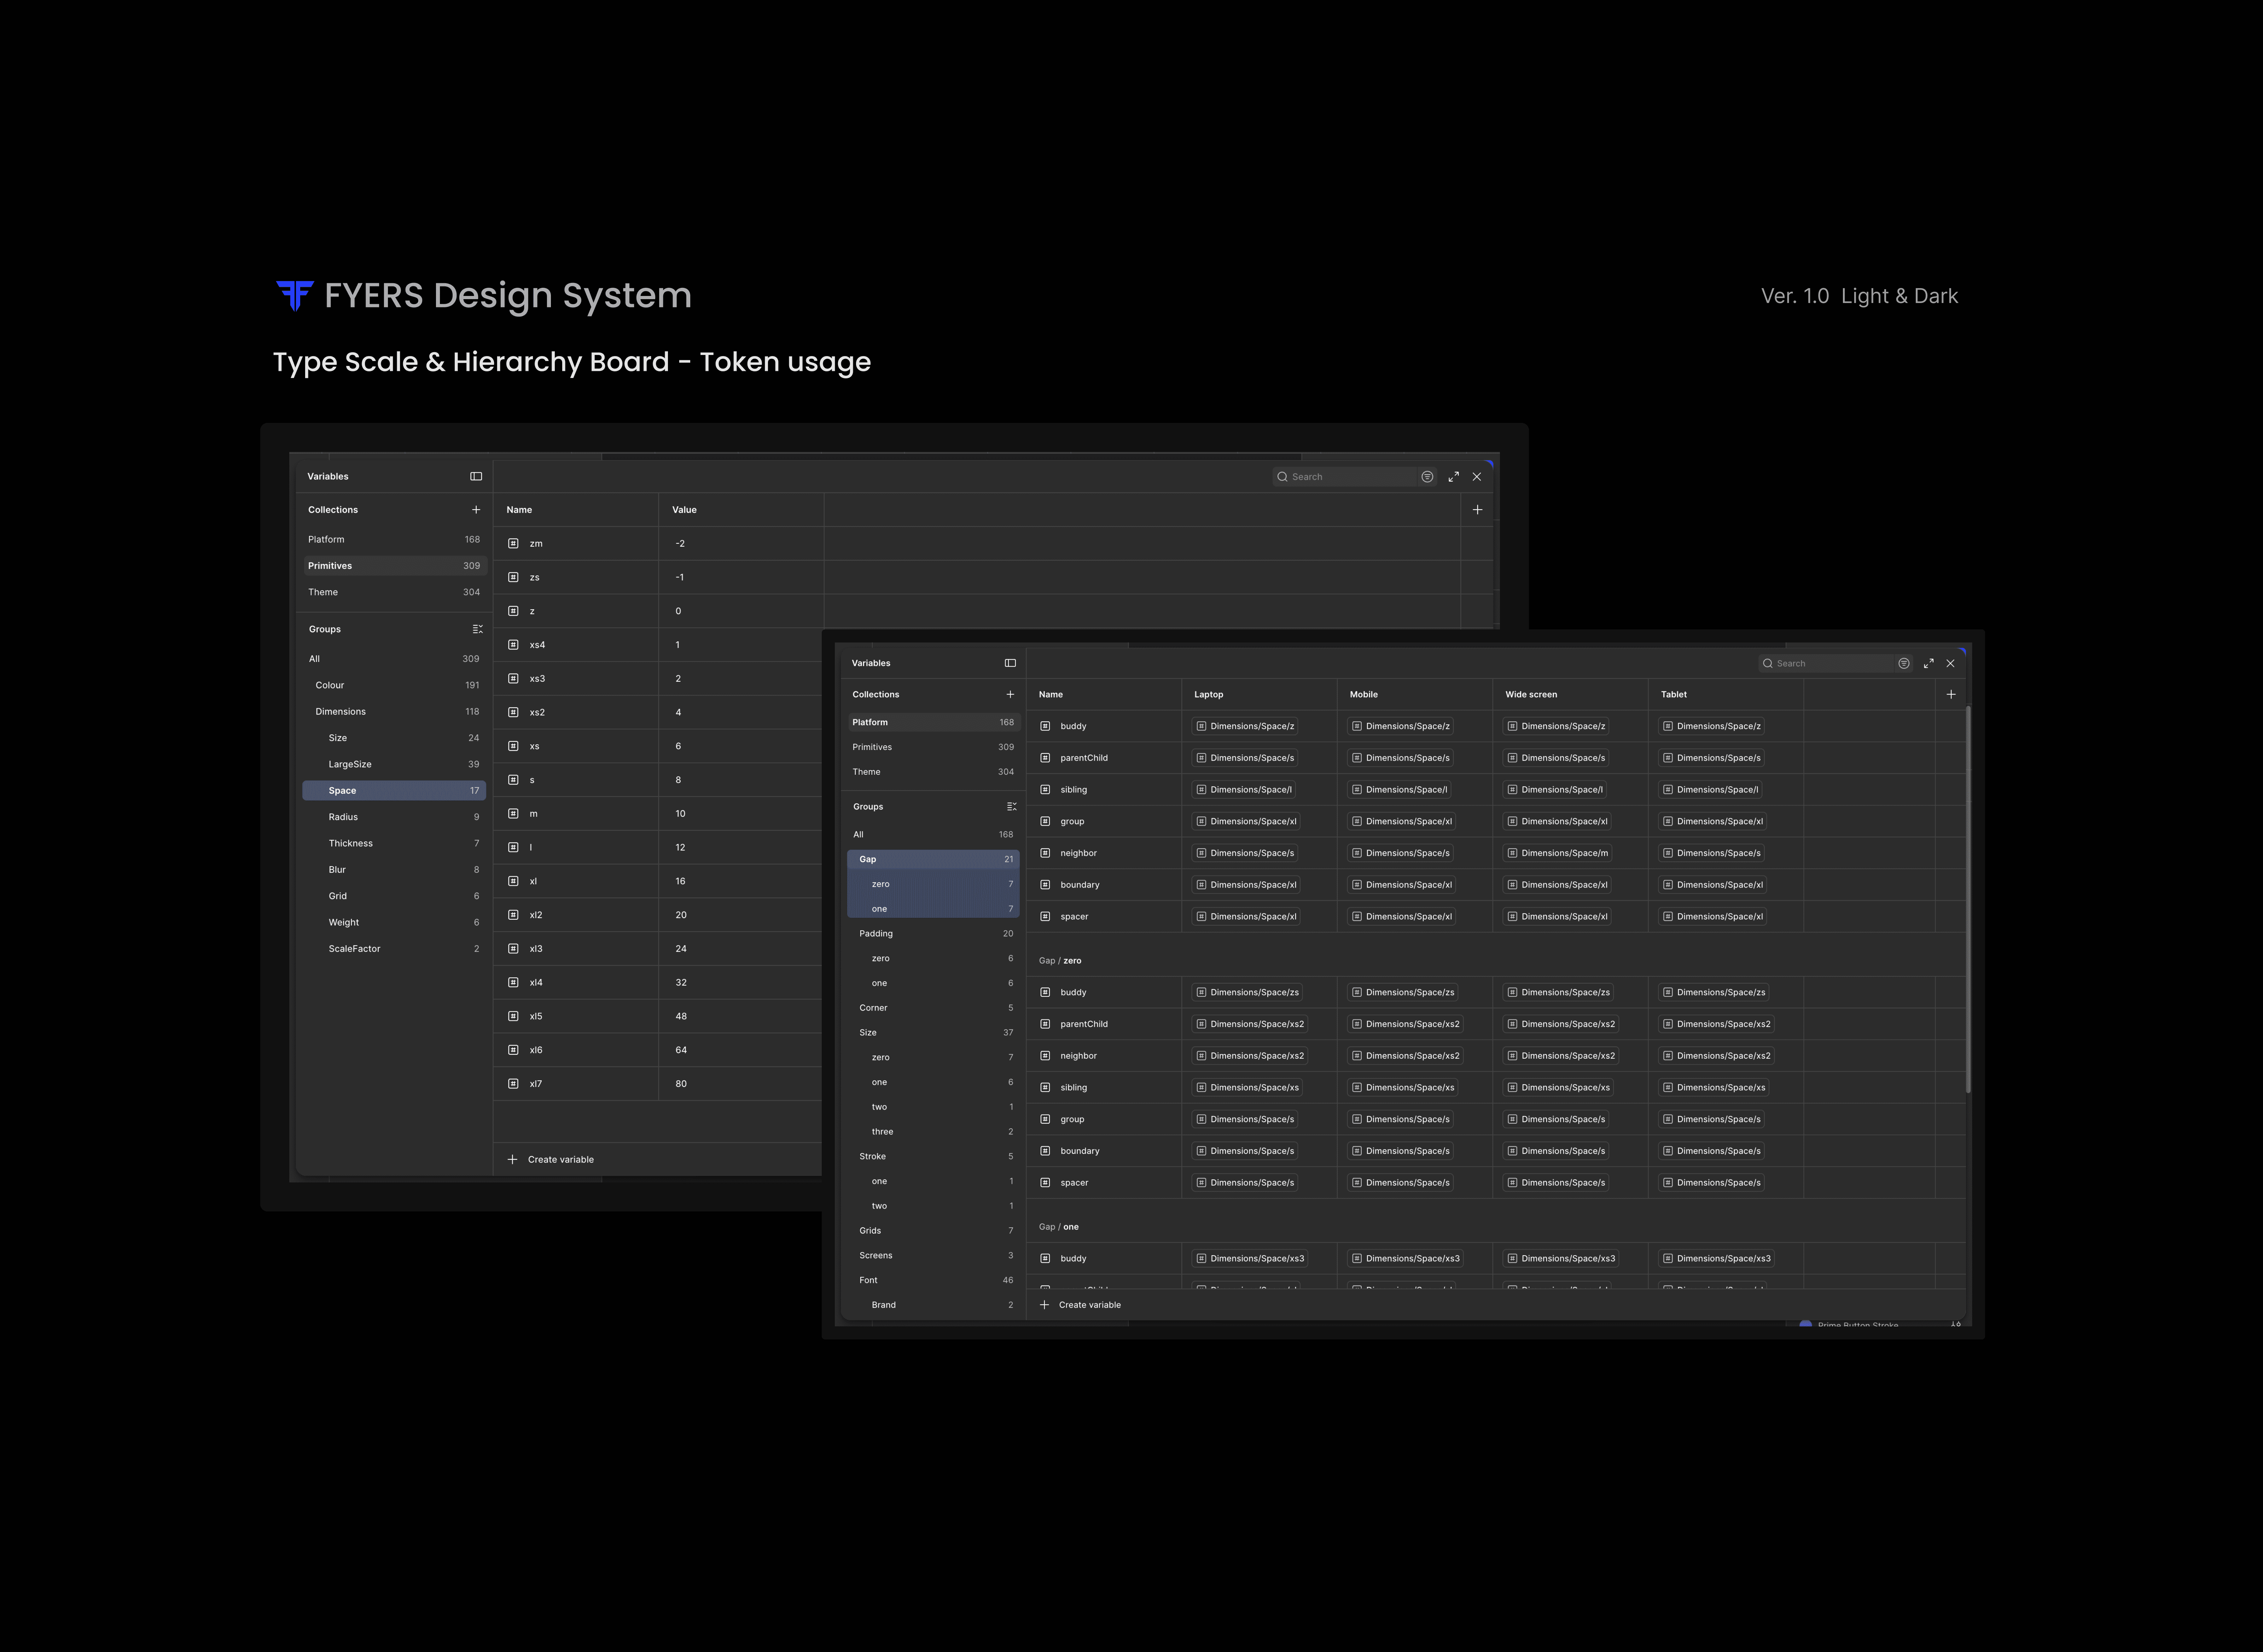Click variable icon of spacer row under Gap / zero
The height and width of the screenshot is (1652, 2263).
tap(1045, 1183)
